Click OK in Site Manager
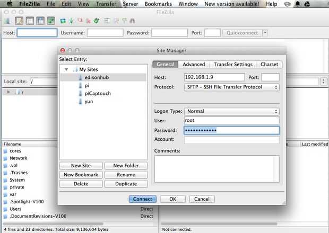 [x=172, y=199]
